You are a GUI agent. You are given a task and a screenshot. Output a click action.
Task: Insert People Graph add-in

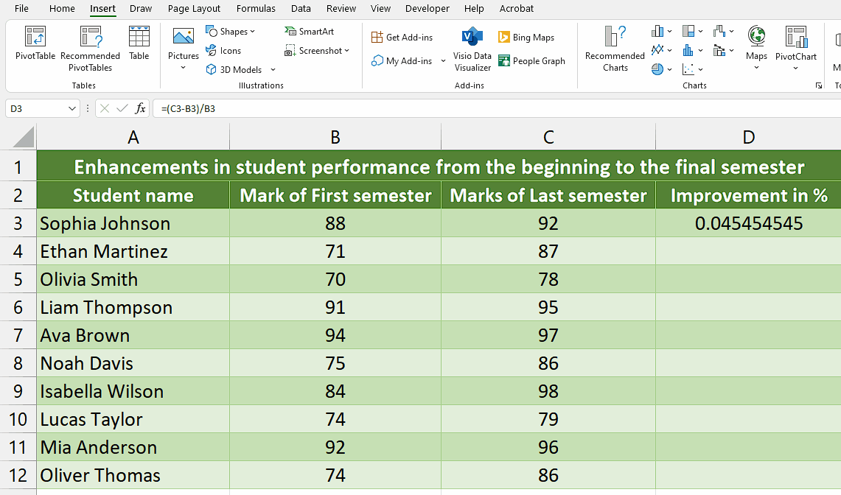pyautogui.click(x=531, y=61)
